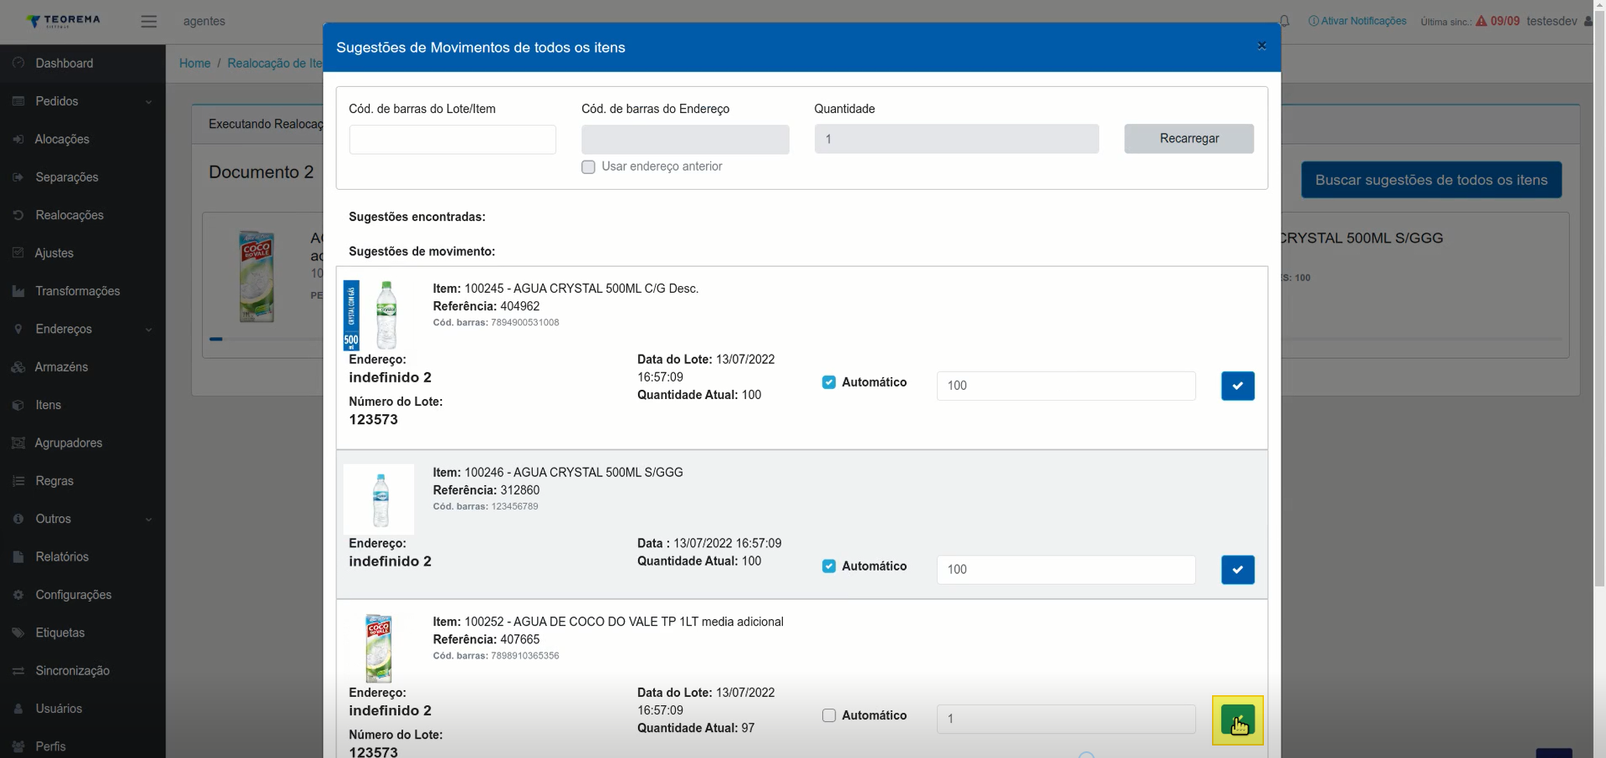Screen dimensions: 1606x758
Task: Focus the Cód. de barras do Lote/Item field
Action: (453, 140)
